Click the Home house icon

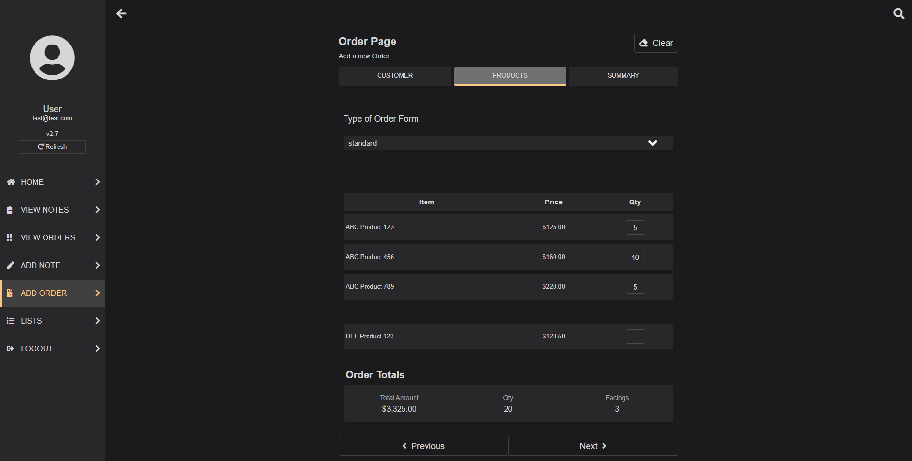tap(11, 182)
